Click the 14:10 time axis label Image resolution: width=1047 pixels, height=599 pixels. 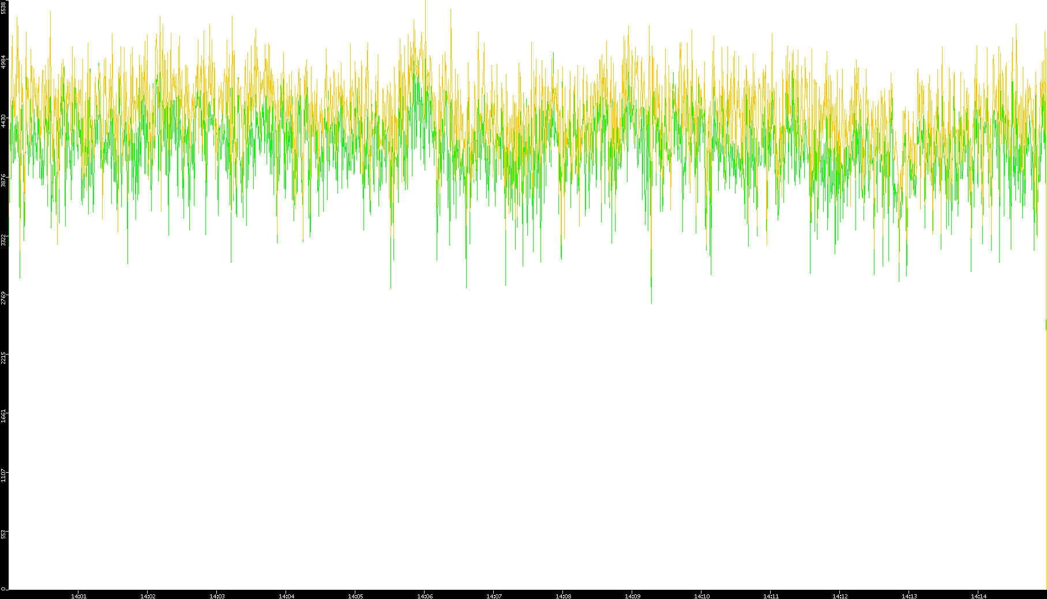pos(701,596)
